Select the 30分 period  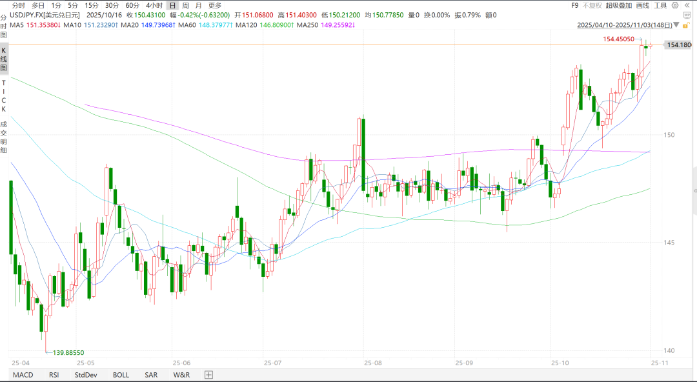112,5
